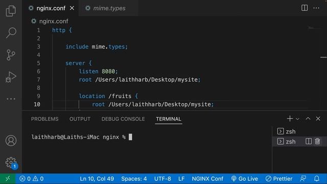
Task: Change language mode NGINX Conf
Action: pos(207,179)
